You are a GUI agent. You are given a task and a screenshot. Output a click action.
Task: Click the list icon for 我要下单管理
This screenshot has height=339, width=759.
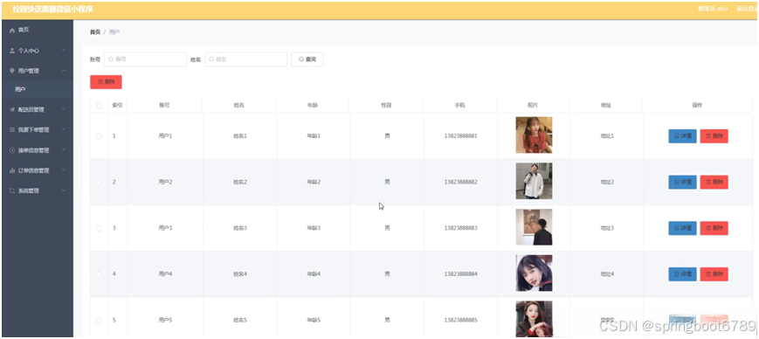point(12,130)
